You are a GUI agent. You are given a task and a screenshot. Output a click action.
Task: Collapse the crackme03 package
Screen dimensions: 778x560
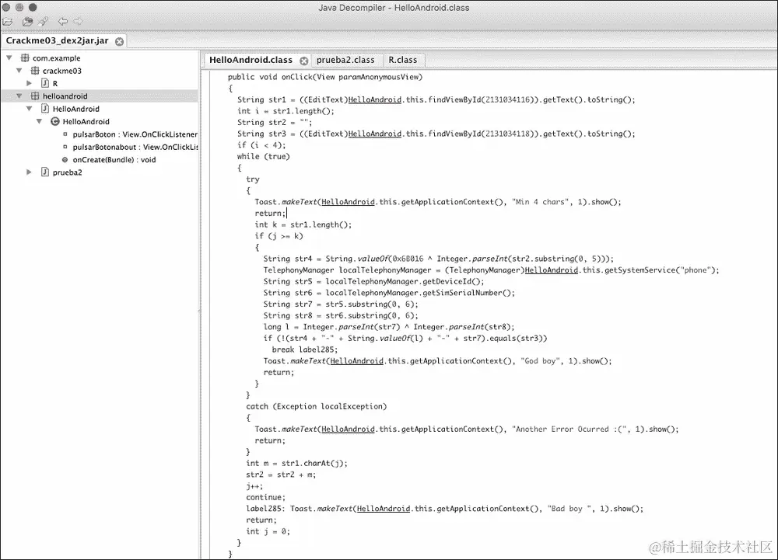[x=19, y=71]
